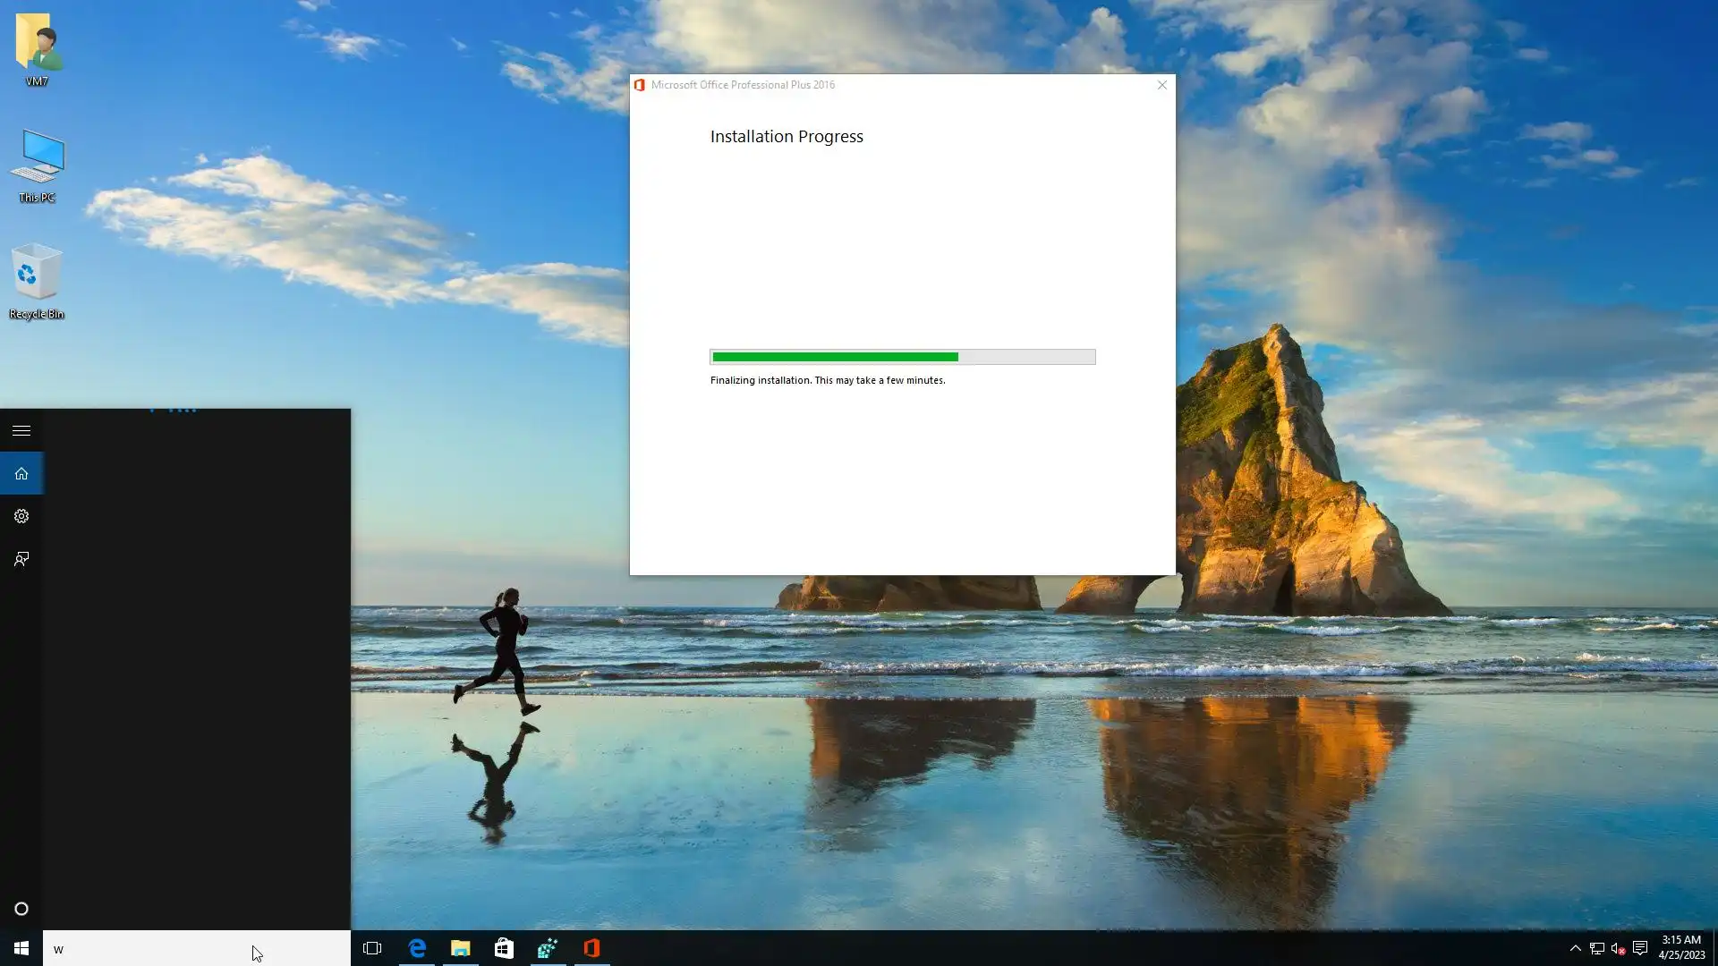
Task: Expand the Cortana hamburger menu
Action: (21, 431)
